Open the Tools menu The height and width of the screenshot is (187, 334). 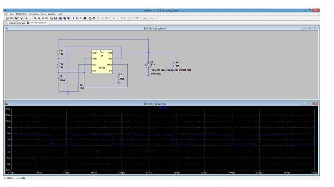43,14
